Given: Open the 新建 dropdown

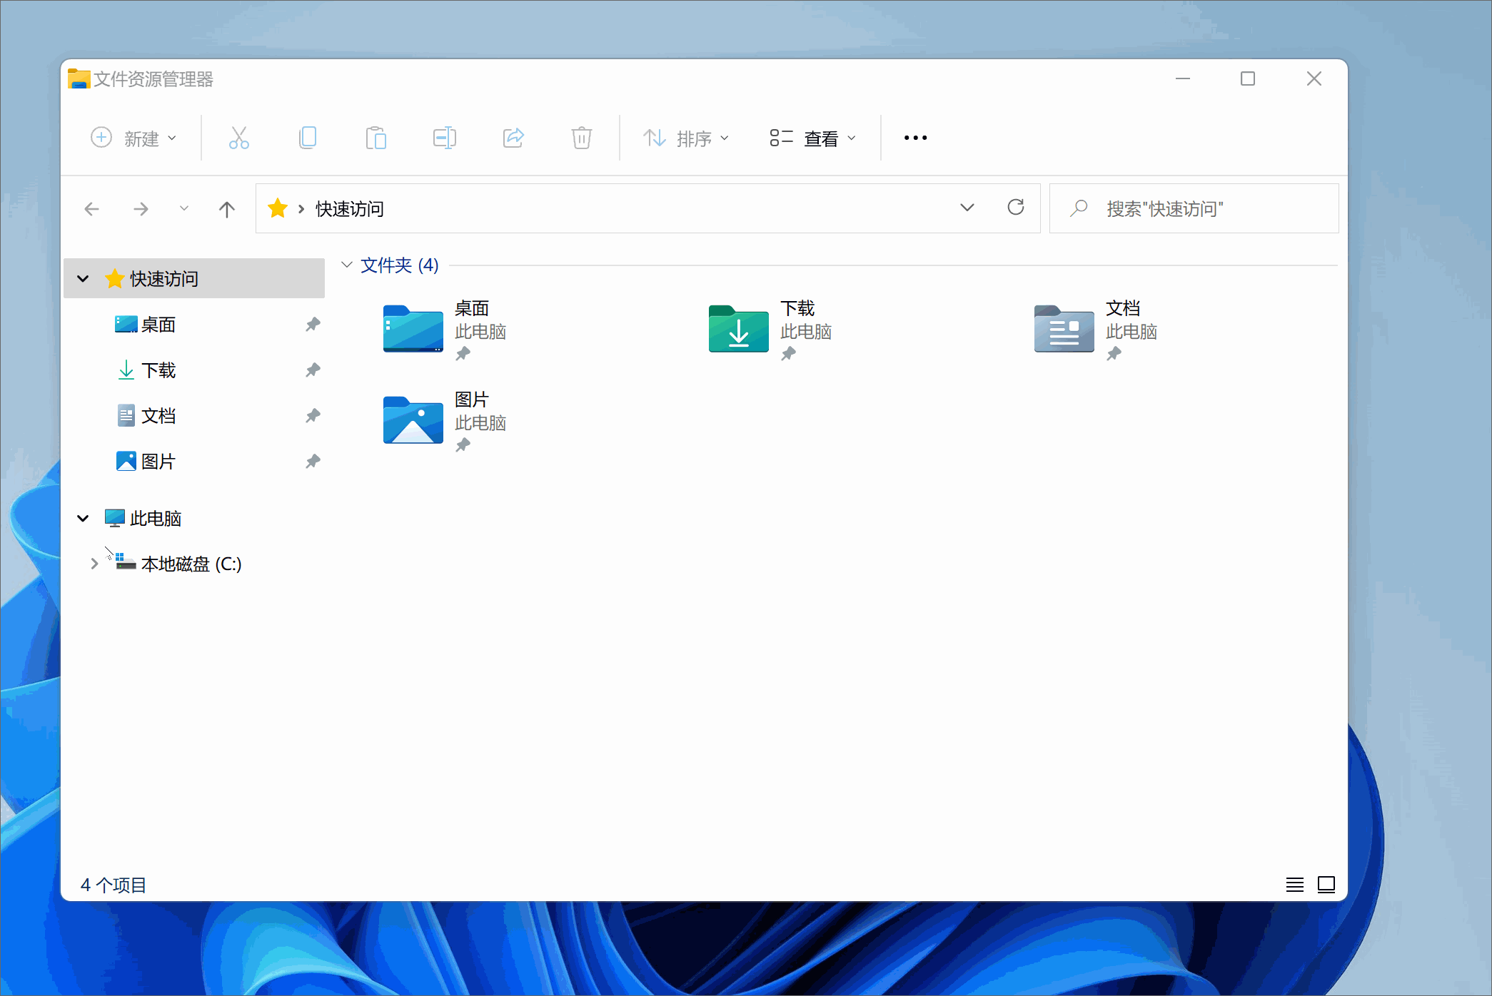Looking at the screenshot, I should 133,138.
